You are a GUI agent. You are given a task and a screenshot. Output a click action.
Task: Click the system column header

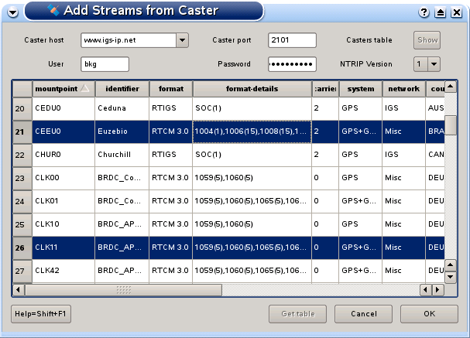click(359, 88)
